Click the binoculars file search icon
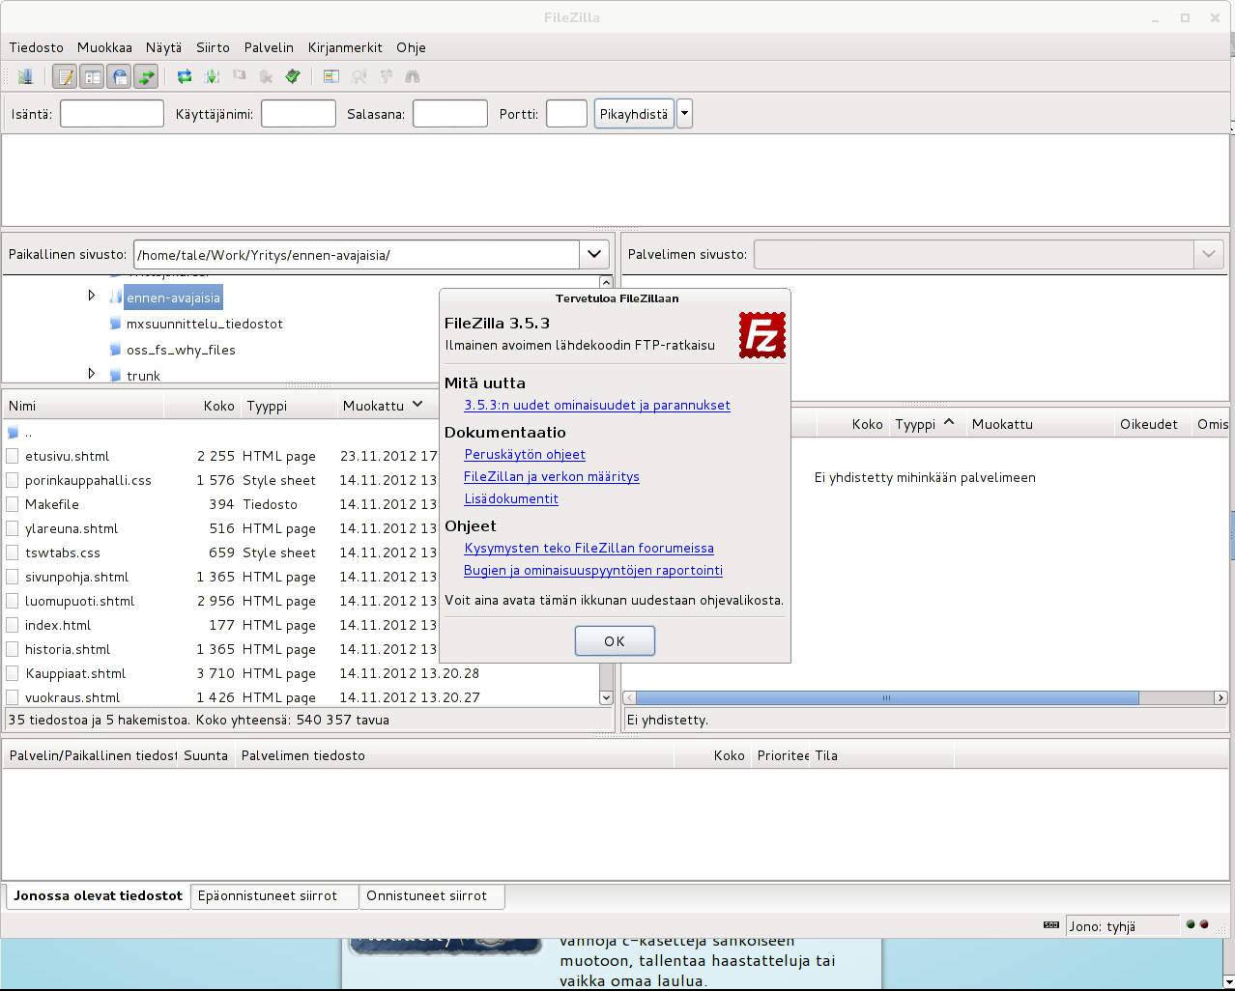The image size is (1235, 991). (x=413, y=76)
